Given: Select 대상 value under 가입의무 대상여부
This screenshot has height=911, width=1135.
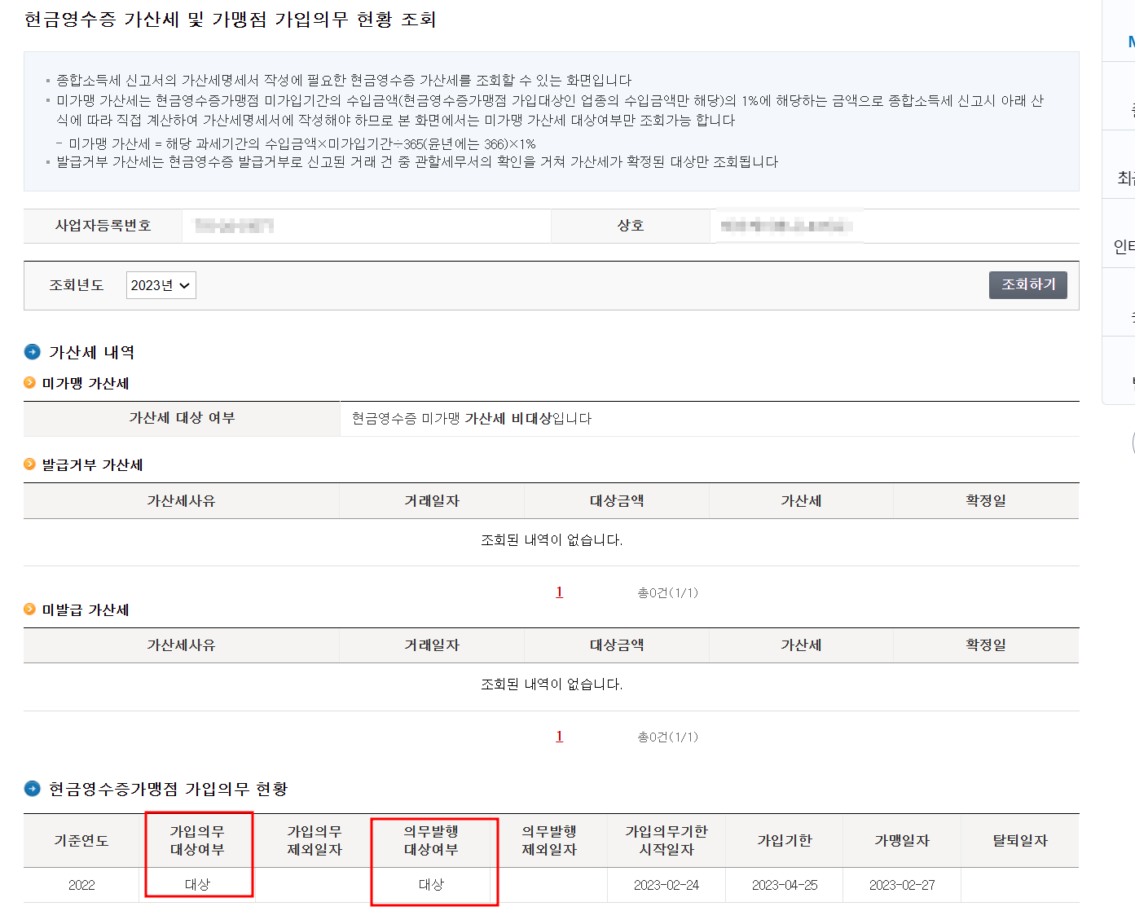Looking at the screenshot, I should tap(197, 885).
